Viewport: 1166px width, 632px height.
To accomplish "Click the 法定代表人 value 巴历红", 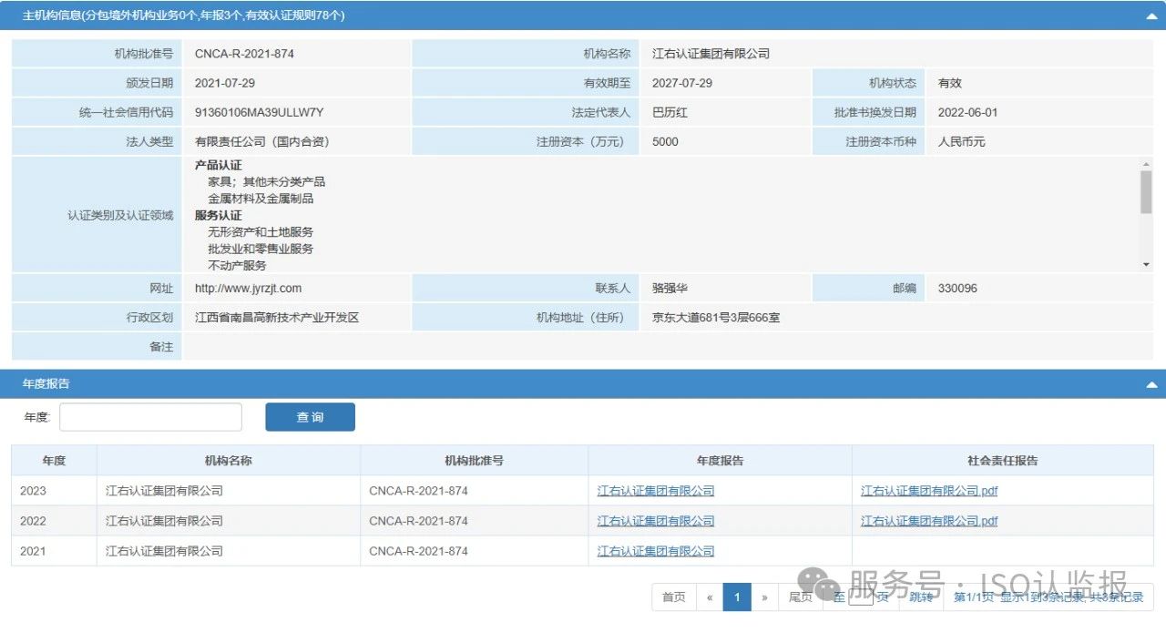I will (x=670, y=113).
